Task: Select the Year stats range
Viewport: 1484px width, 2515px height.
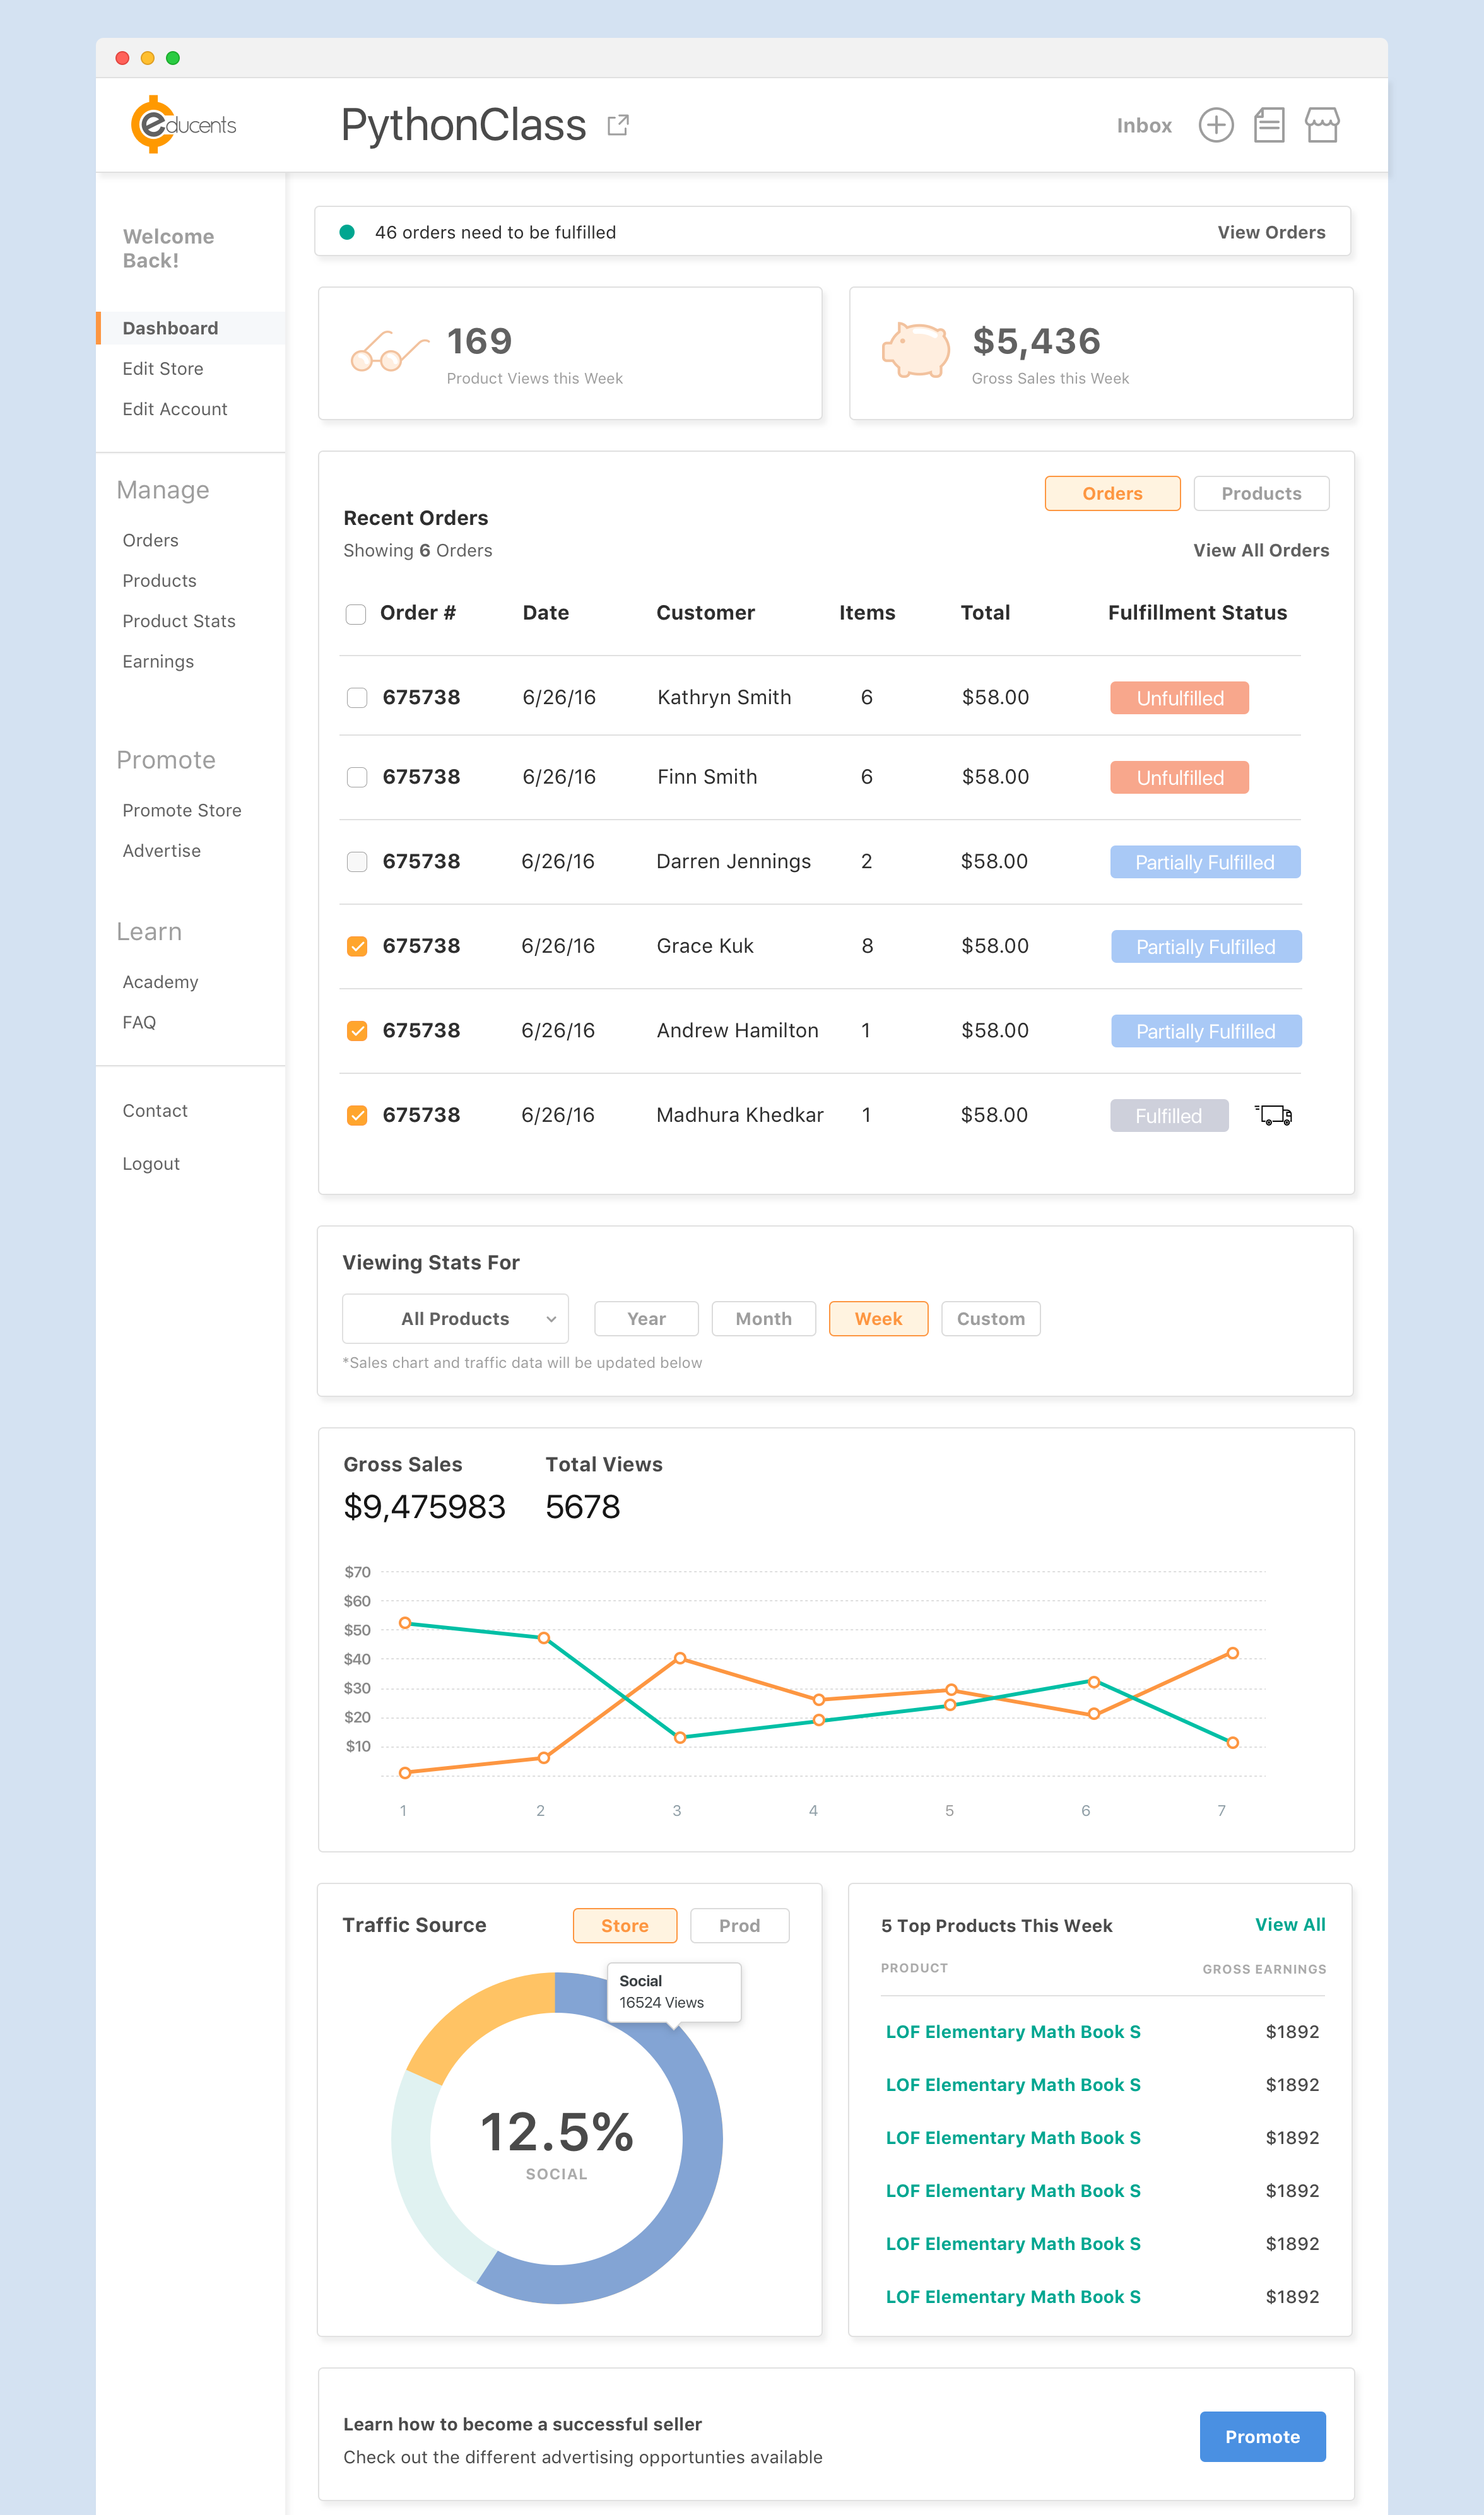Action: point(646,1319)
